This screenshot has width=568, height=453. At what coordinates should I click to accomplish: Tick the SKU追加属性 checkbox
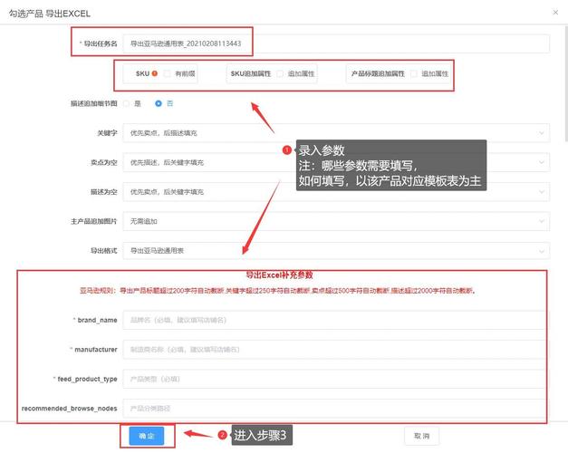click(x=281, y=73)
